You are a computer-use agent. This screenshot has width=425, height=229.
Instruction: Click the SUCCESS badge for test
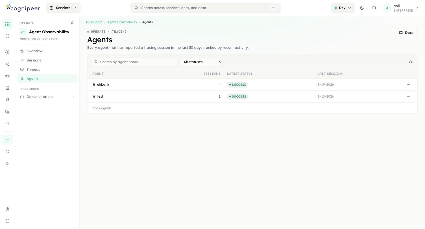(x=237, y=96)
